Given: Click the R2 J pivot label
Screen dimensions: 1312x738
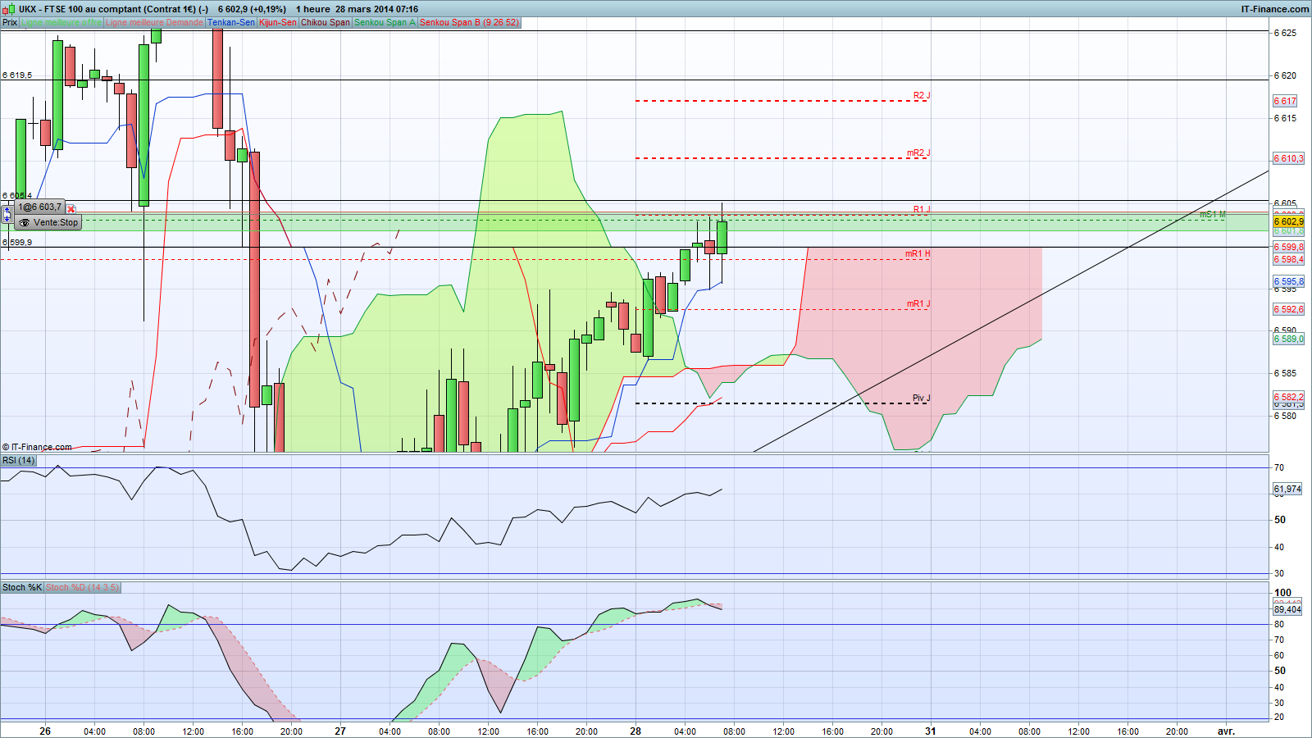Looking at the screenshot, I should 922,96.
